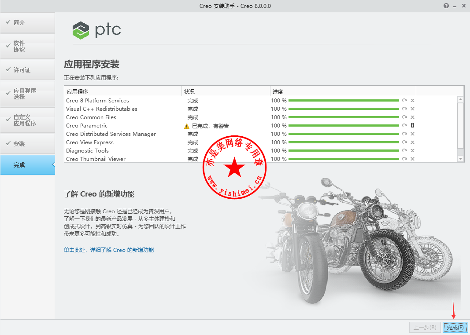Click the 状况 column header
The height and width of the screenshot is (335, 470).
pos(226,91)
